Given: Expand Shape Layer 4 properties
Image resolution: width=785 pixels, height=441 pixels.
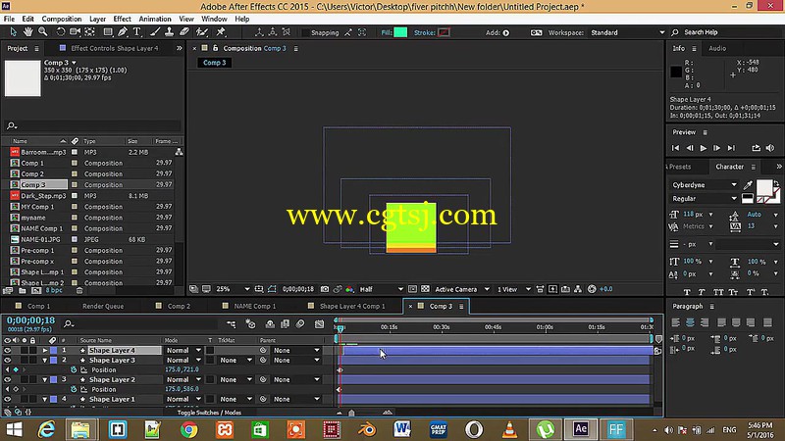Looking at the screenshot, I should pyautogui.click(x=44, y=351).
